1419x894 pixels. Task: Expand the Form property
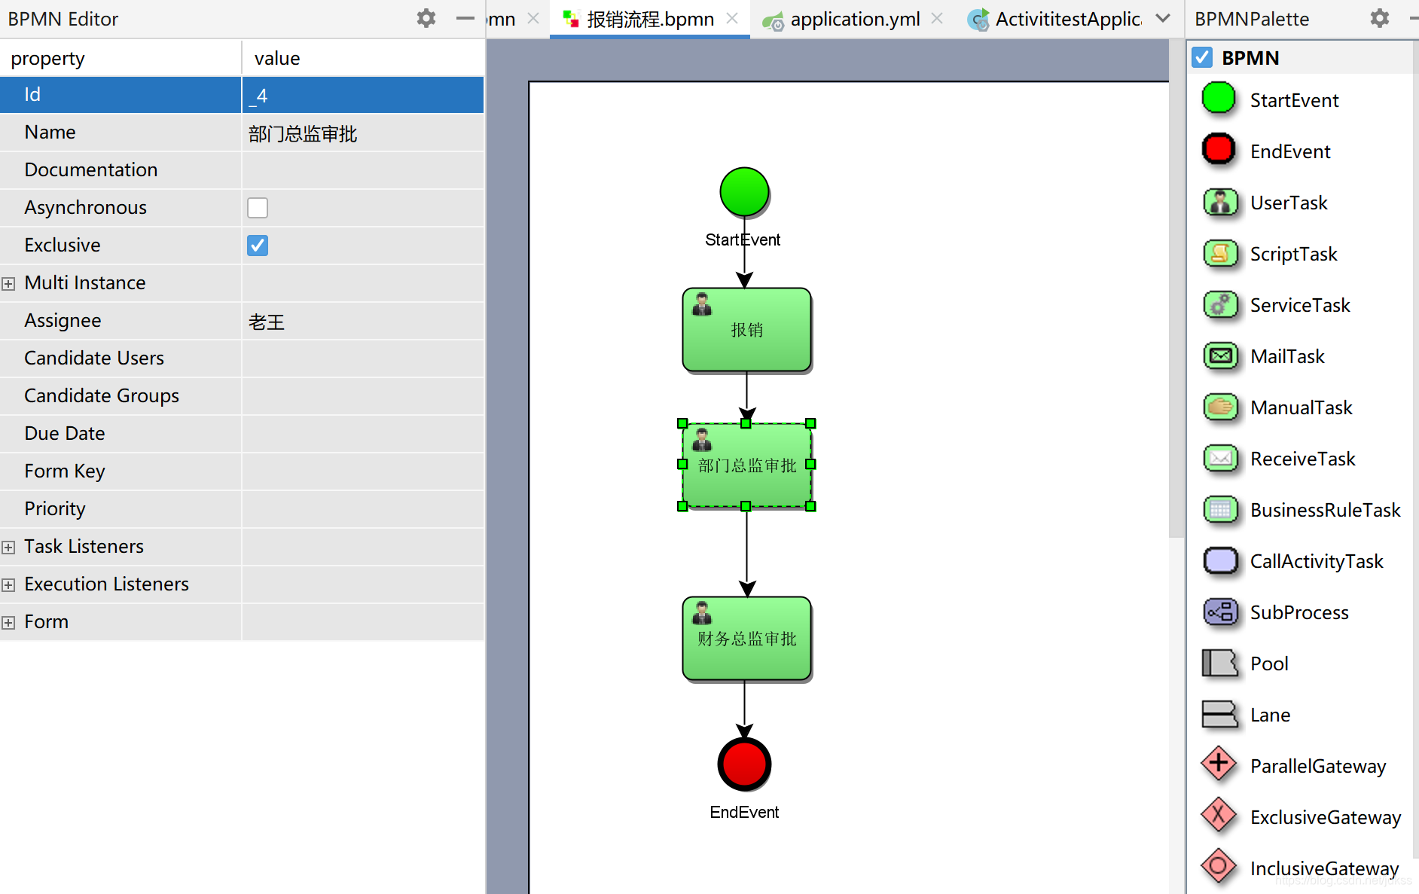pos(8,623)
